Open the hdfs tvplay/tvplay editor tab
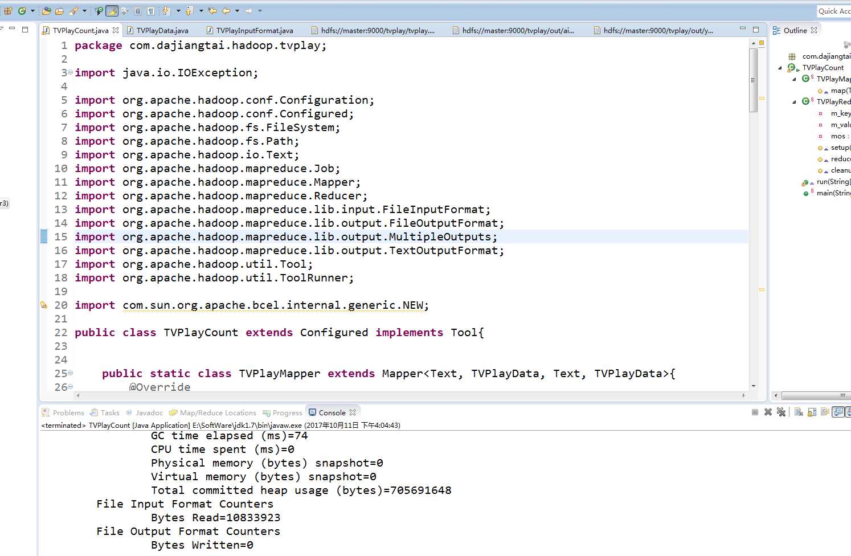 tap(373, 30)
